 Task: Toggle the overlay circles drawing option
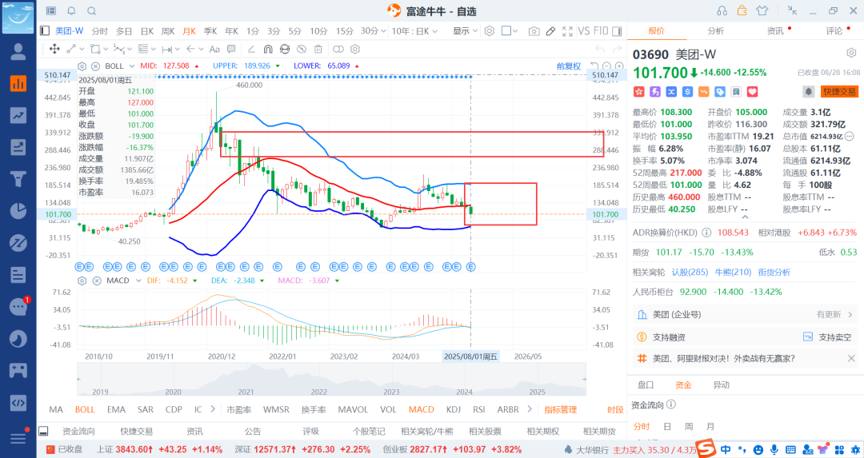(338, 49)
